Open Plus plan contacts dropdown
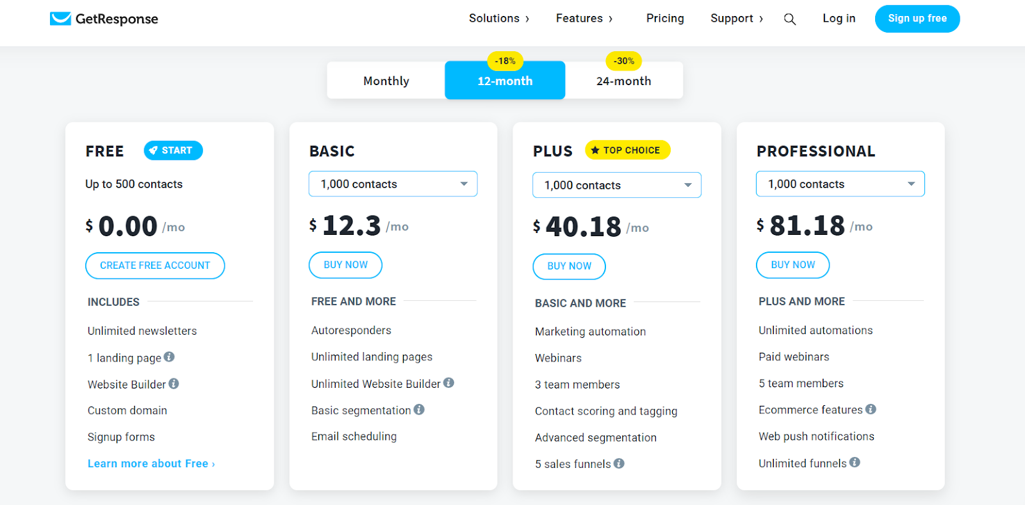 click(x=617, y=185)
